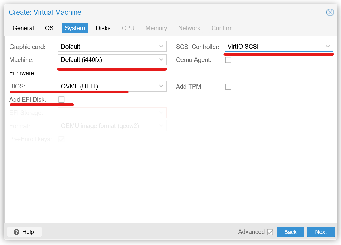Screen dimensions: 341x245
Task: Click the Qemu Agent label
Action: pos(193,60)
